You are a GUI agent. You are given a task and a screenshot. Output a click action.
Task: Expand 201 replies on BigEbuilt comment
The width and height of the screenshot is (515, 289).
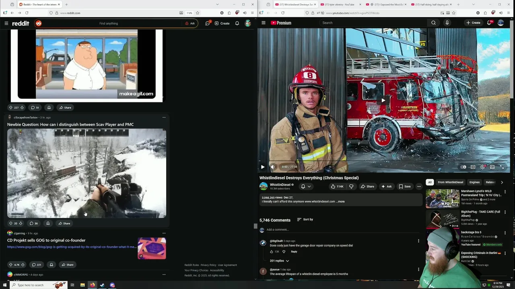point(279,261)
